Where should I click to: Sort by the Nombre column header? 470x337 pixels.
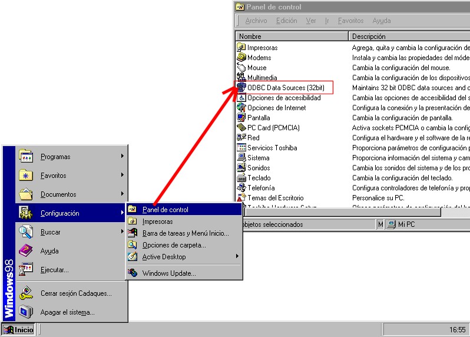[x=292, y=37]
